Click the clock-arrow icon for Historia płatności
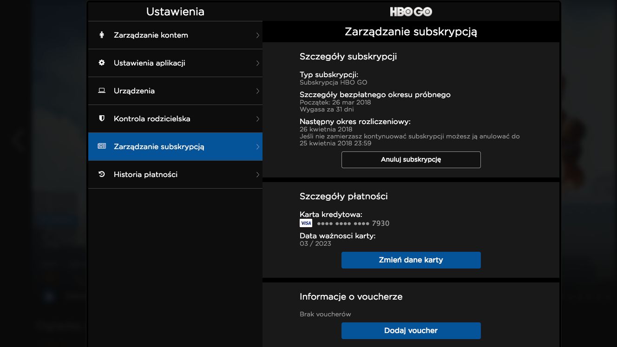 pyautogui.click(x=102, y=174)
